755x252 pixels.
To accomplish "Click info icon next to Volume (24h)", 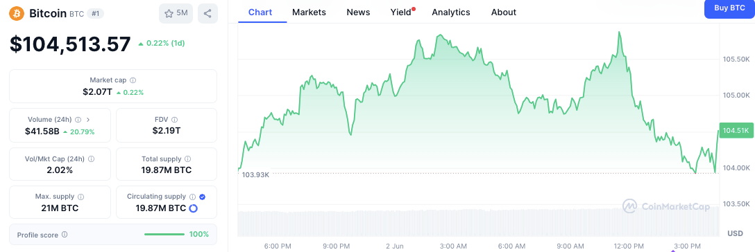I will [x=78, y=120].
